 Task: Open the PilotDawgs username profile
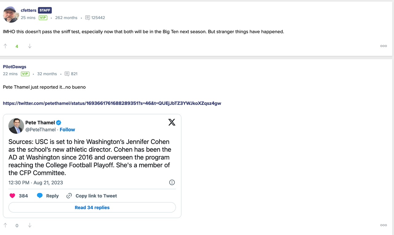coord(14,66)
